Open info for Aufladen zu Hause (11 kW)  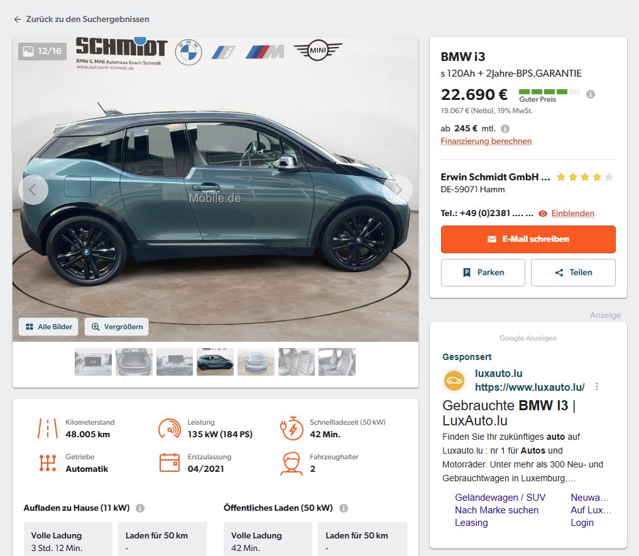coord(140,508)
